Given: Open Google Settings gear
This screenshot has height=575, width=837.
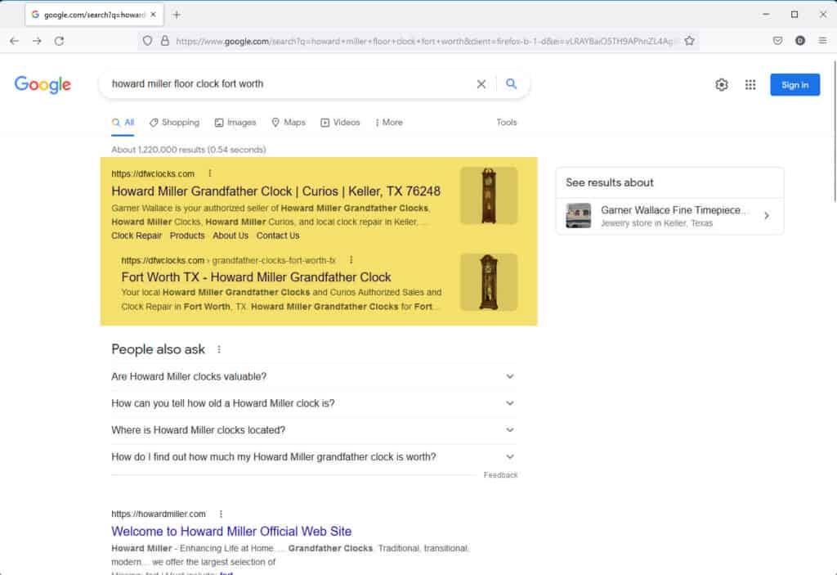Looking at the screenshot, I should tap(721, 84).
